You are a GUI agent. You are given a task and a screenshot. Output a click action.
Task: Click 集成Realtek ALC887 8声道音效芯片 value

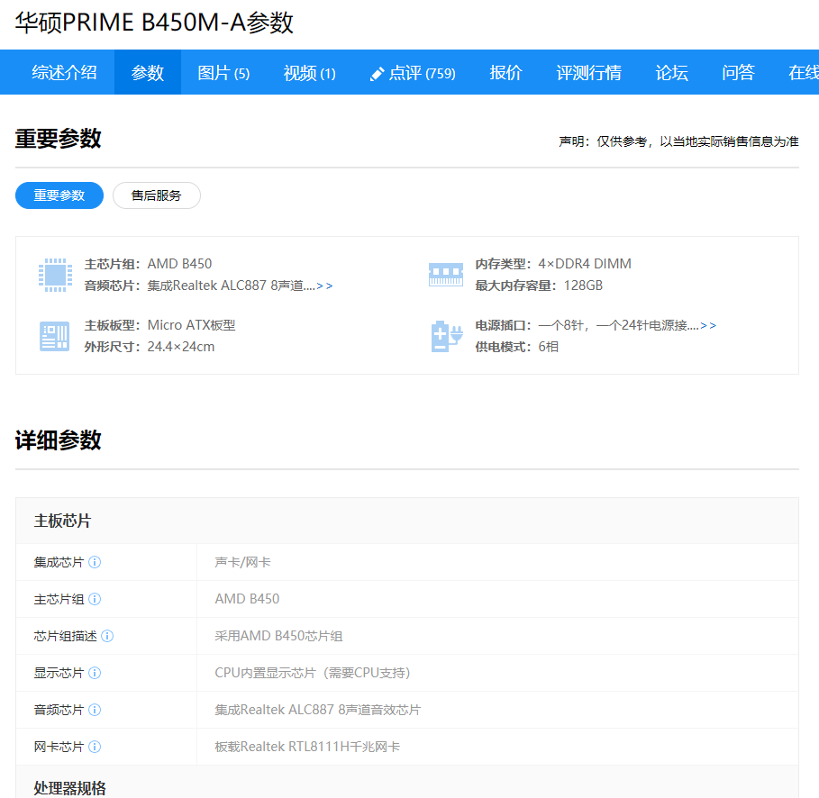coord(317,710)
